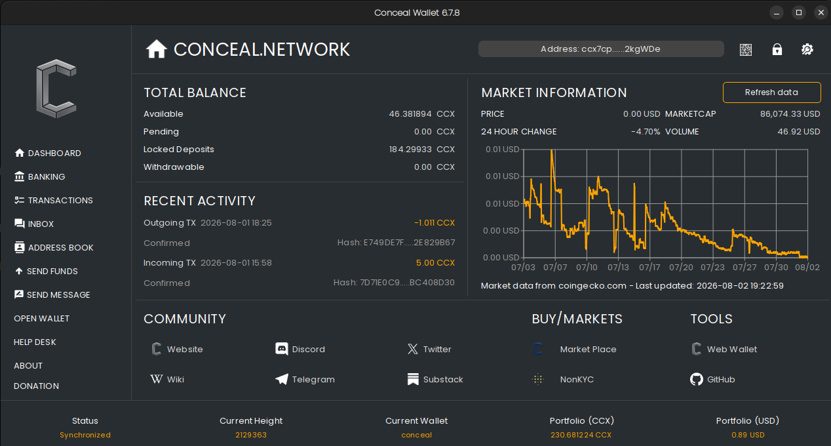Click the Banking building icon in sidebar
The image size is (831, 446).
[x=19, y=176]
